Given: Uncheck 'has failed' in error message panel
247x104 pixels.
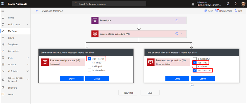Looking at the screenshot, I should pyautogui.click(x=195, y=63).
